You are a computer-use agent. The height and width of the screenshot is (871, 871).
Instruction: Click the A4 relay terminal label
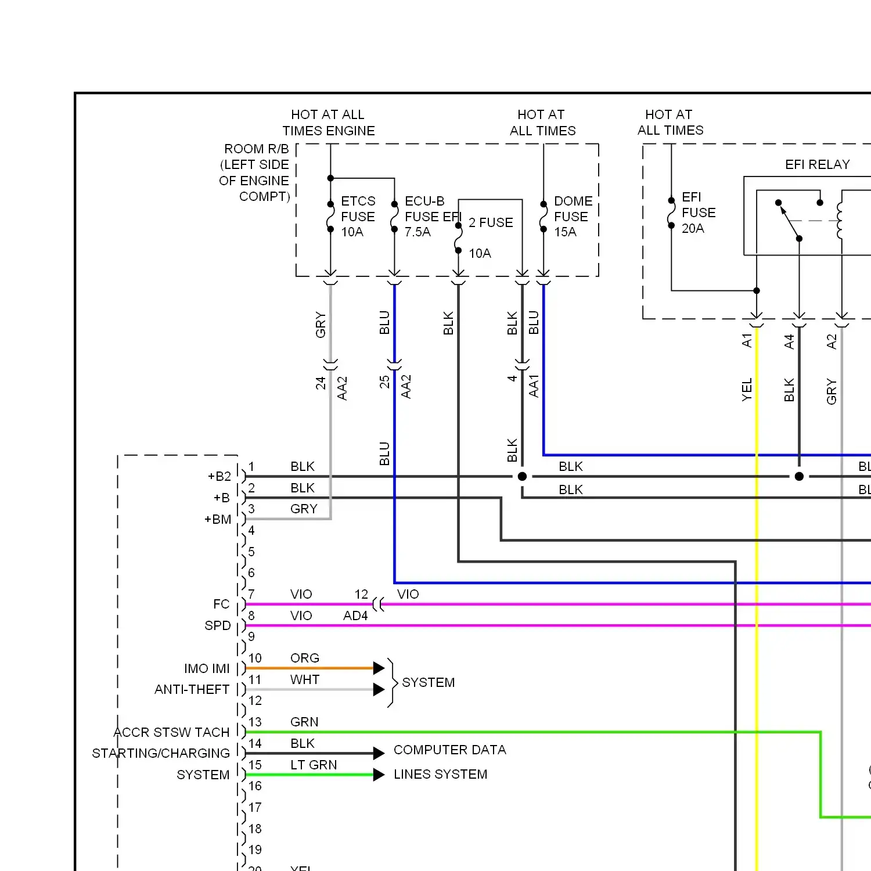point(789,341)
